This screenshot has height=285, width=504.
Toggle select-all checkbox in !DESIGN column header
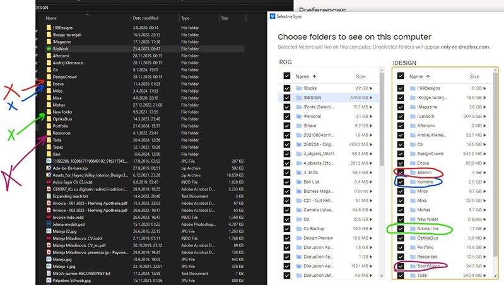pyautogui.click(x=401, y=76)
